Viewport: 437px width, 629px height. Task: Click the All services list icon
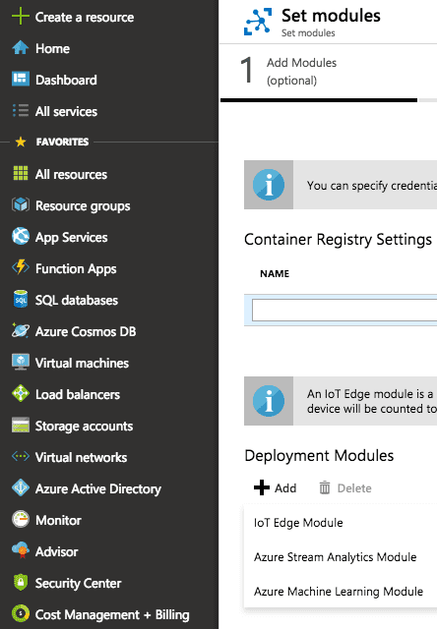(x=21, y=111)
